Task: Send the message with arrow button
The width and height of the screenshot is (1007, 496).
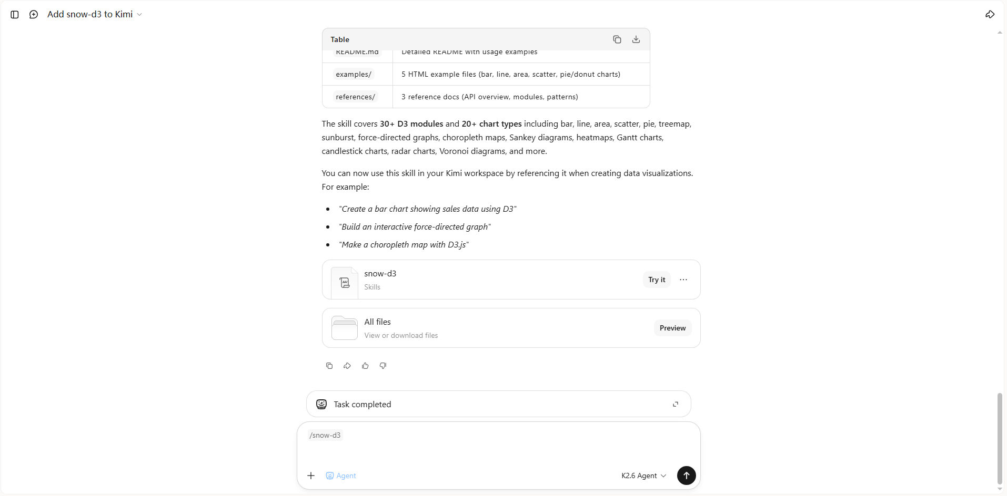Action: pos(686,476)
